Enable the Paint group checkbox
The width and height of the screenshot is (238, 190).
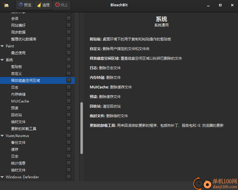[69, 46]
